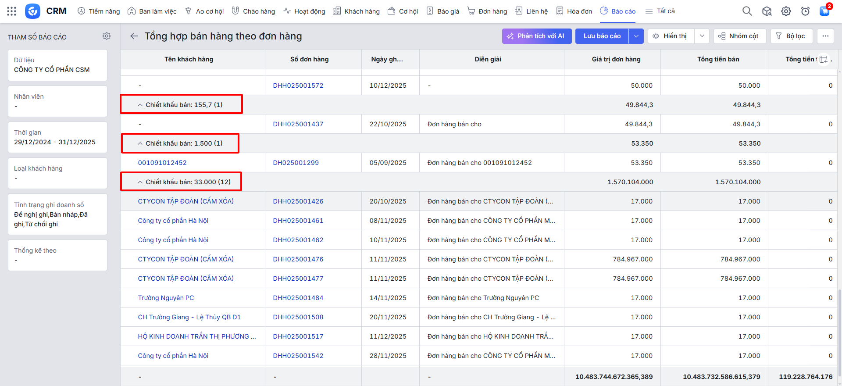The image size is (842, 386).
Task: Collapse the Chiết khấu bán: 1.500 group
Action: (x=140, y=143)
